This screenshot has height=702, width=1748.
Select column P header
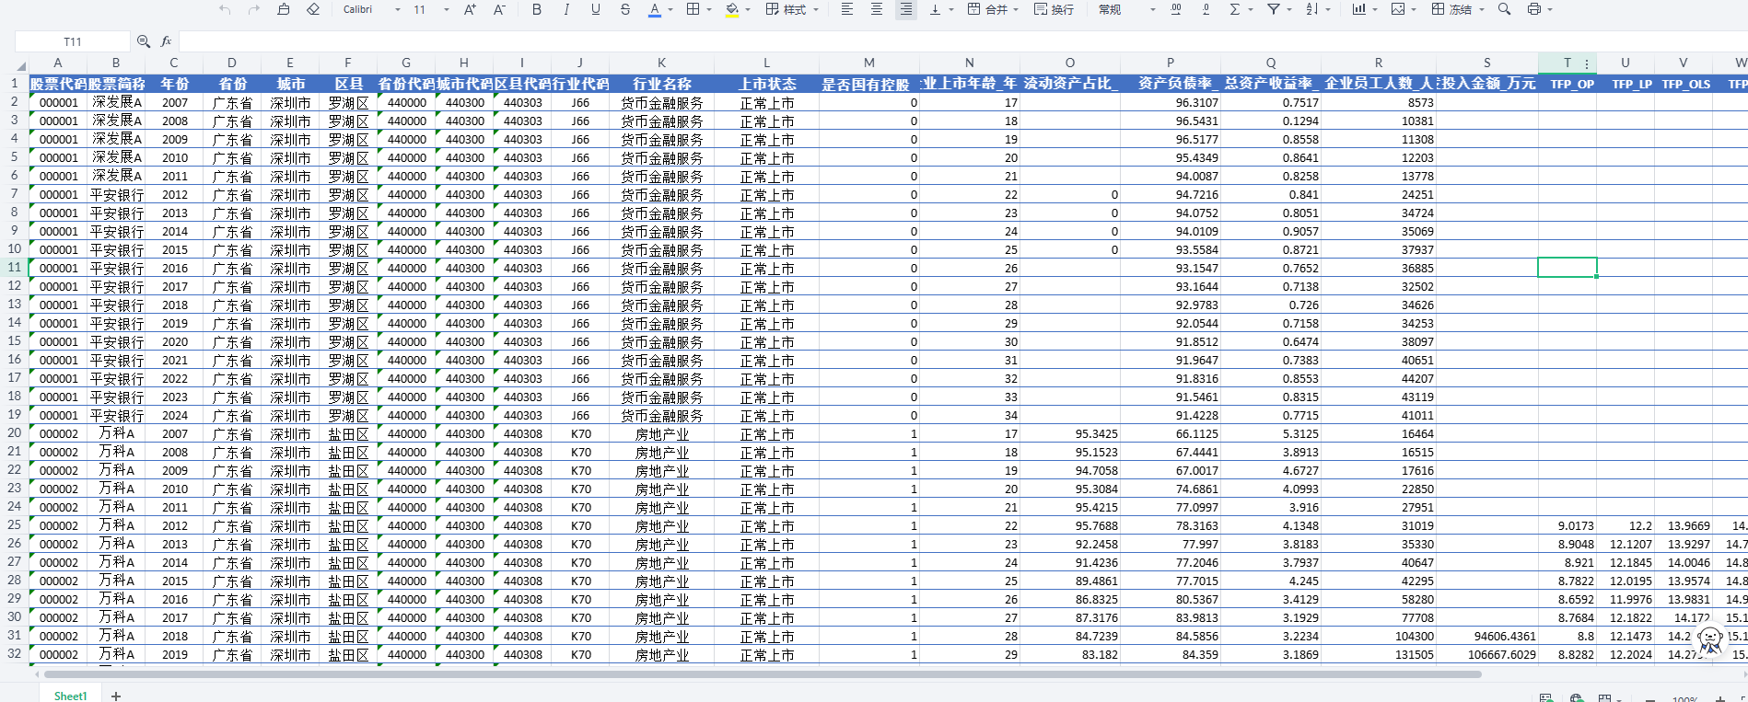[x=1171, y=63]
